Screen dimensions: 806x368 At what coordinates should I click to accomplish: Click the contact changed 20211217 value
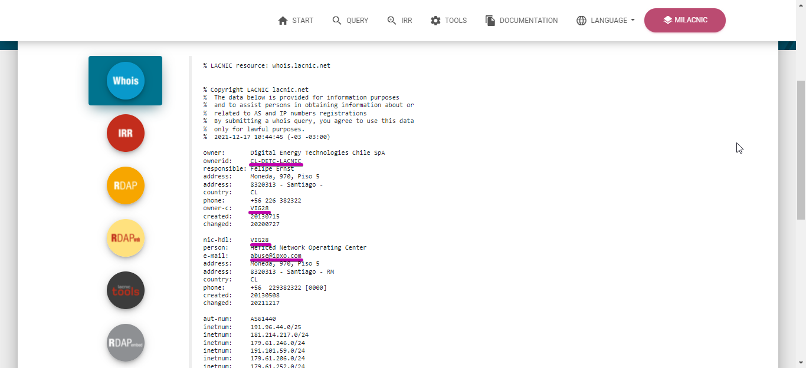265,303
